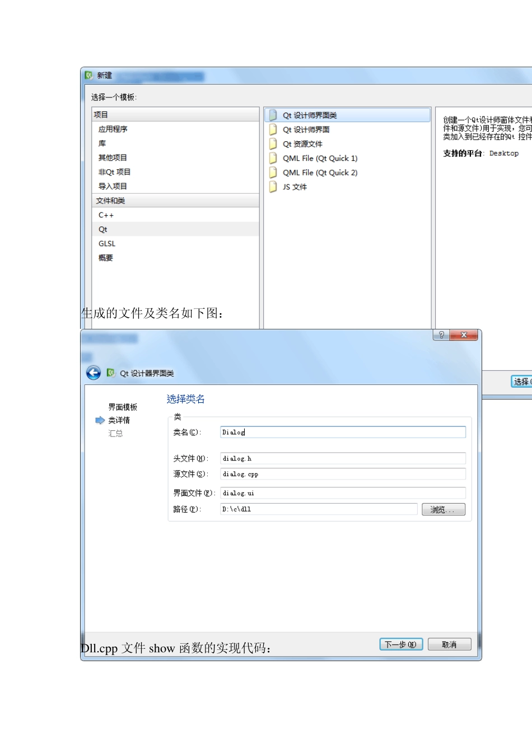Image resolution: width=532 pixels, height=753 pixels.
Task: Click the 浏览... browse button
Action: 444,509
